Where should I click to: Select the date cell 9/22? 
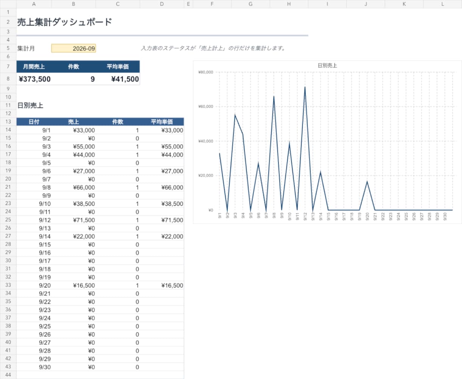tap(34, 301)
